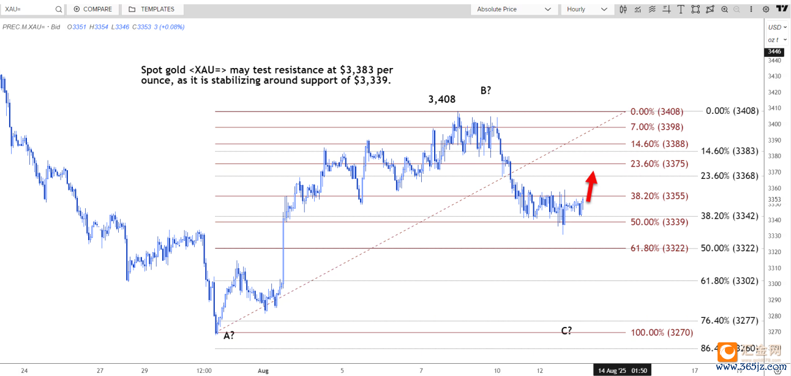The image size is (791, 376).
Task: Click the C? wave label
Action: pyautogui.click(x=566, y=331)
